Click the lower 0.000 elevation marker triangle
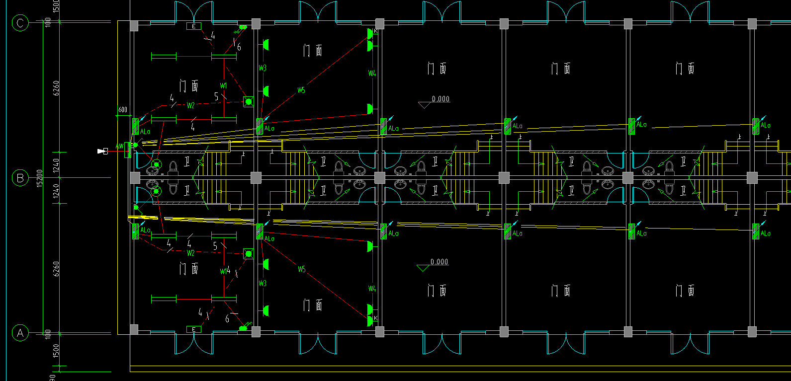The width and height of the screenshot is (791, 381). tap(423, 268)
